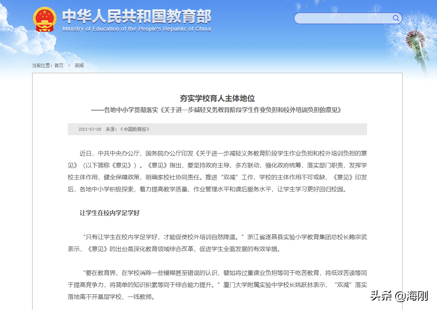The image size is (437, 310).
Task: Expand the breadcrumb chevron between 首页 and 新闻
Action: [x=69, y=65]
